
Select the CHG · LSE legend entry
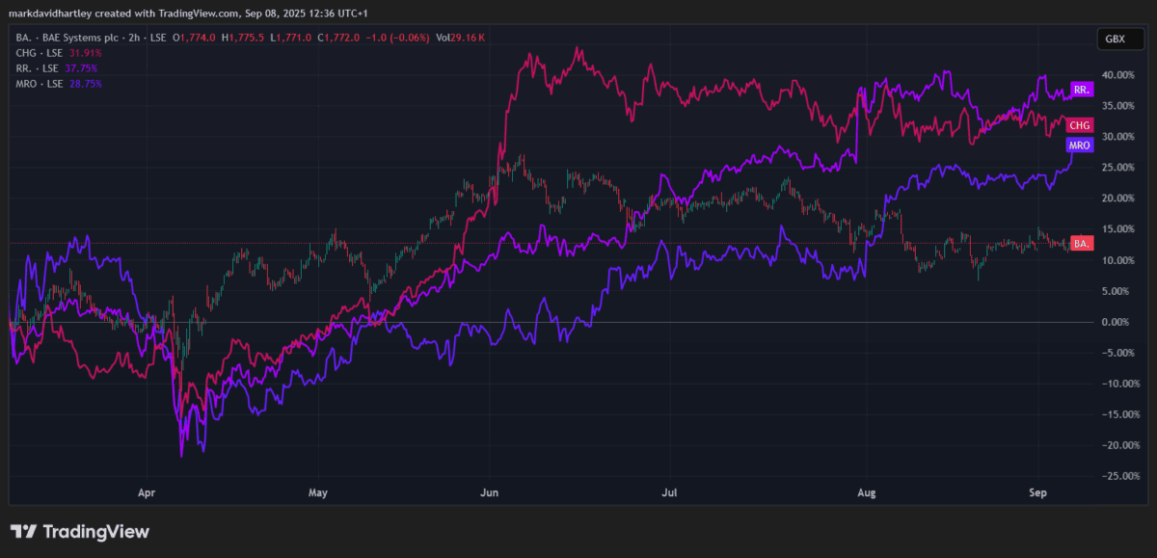tap(39, 53)
